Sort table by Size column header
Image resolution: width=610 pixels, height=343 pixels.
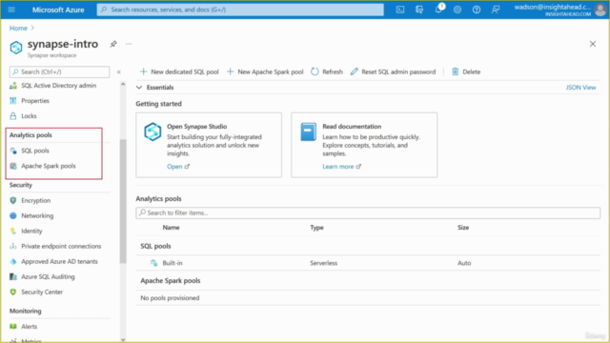(x=463, y=228)
